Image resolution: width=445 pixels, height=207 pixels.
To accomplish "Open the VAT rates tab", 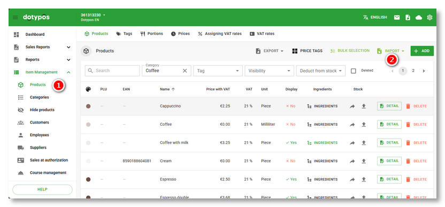I will [x=262, y=34].
